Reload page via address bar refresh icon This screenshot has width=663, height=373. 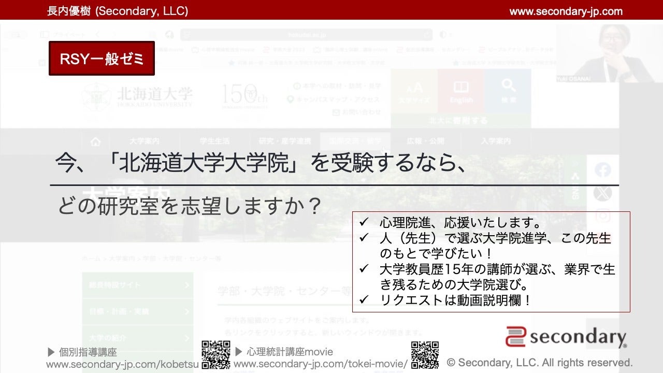pos(427,35)
